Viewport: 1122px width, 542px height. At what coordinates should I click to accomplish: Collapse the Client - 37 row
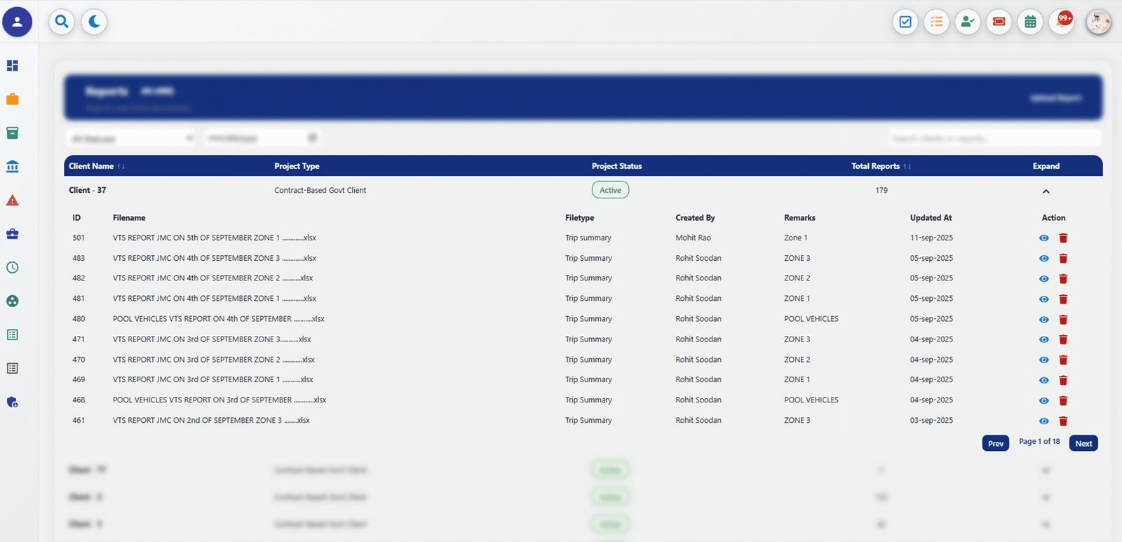tap(1046, 191)
